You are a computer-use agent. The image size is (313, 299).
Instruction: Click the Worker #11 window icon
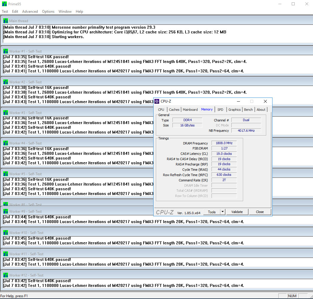pyautogui.click(x=6, y=254)
